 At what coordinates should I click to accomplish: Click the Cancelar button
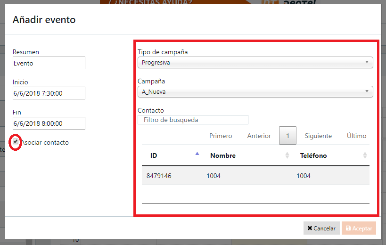click(x=321, y=228)
